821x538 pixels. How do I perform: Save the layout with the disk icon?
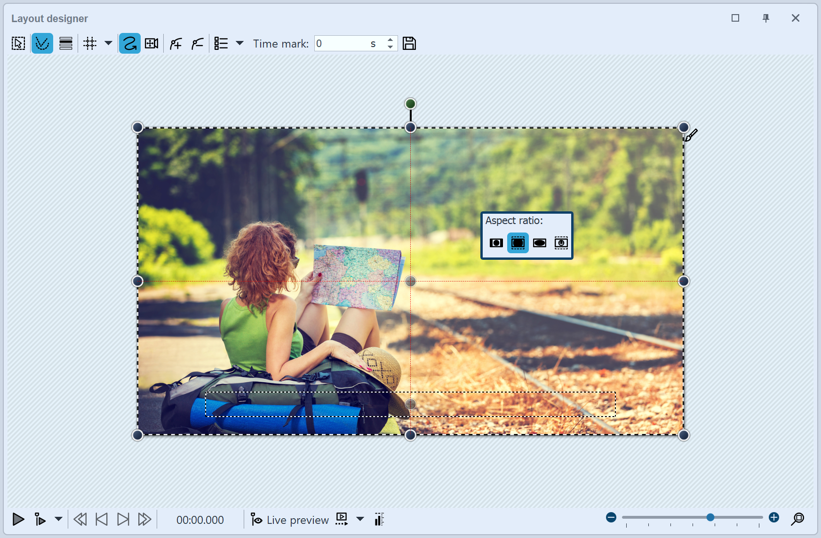pyautogui.click(x=409, y=43)
